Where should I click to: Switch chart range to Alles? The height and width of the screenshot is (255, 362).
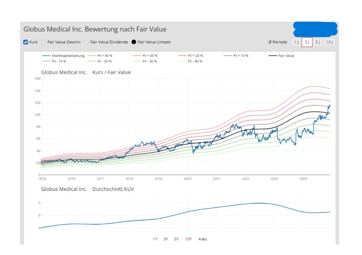[202, 239]
